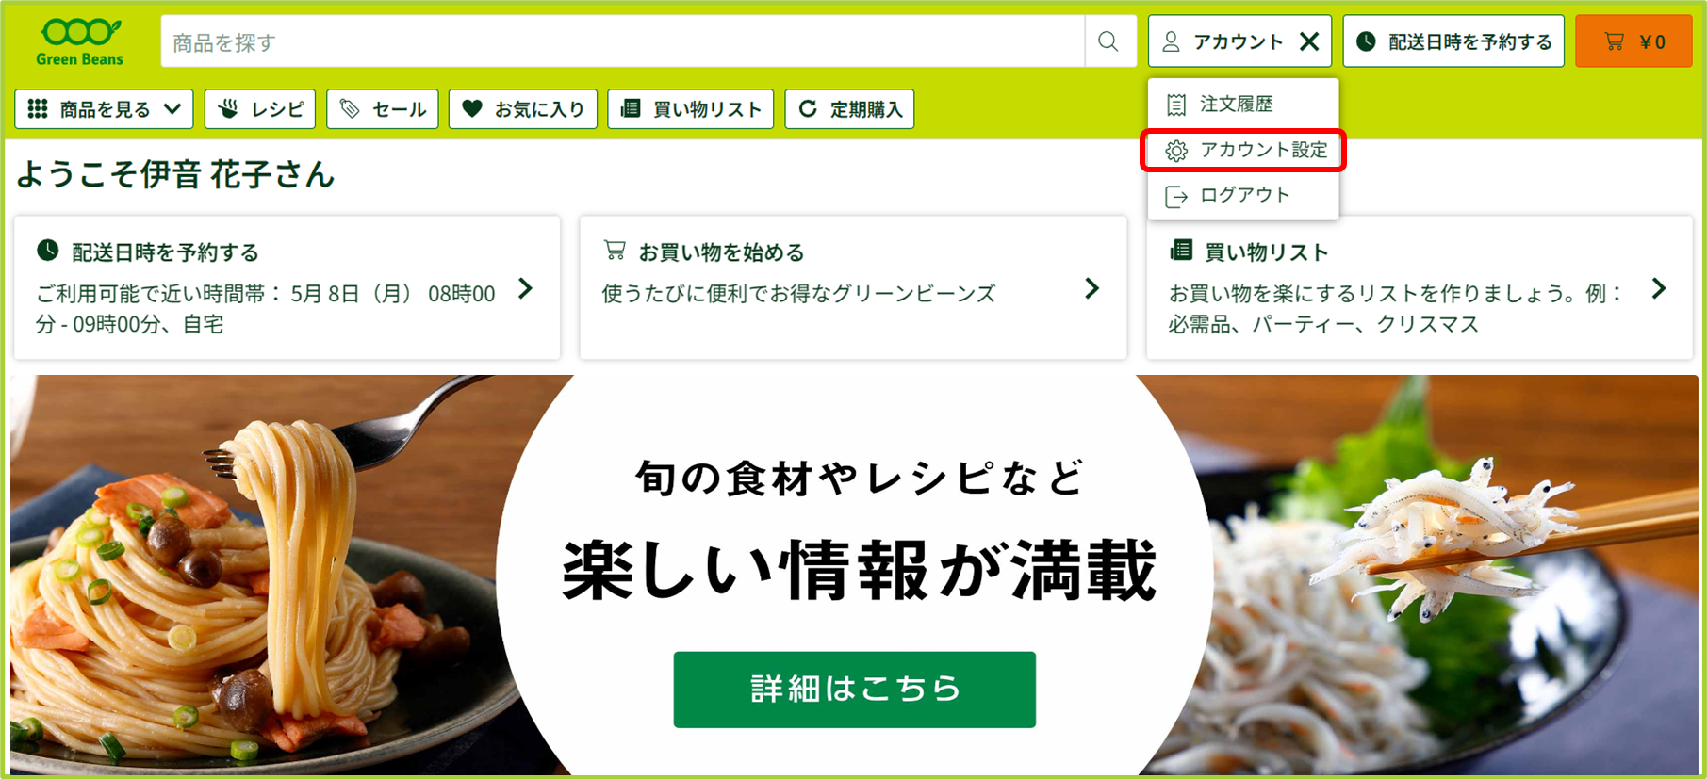Select アカウント設定 from account menu
1707x779 pixels.
[x=1243, y=150]
